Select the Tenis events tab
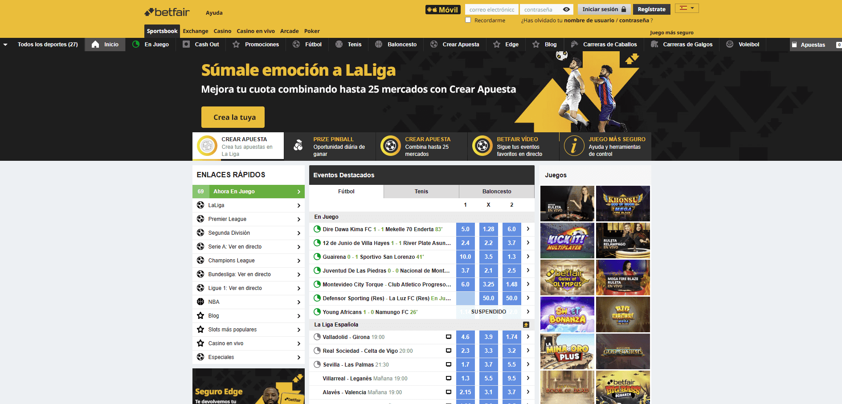842x404 pixels. (421, 192)
